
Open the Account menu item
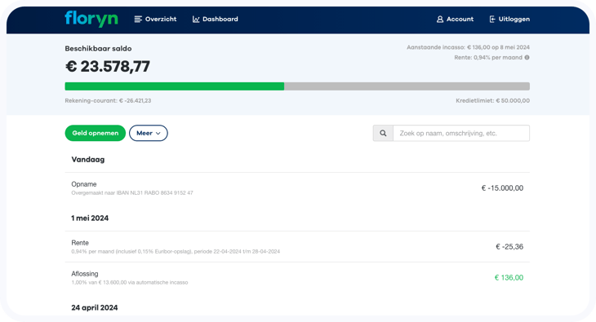tap(455, 19)
